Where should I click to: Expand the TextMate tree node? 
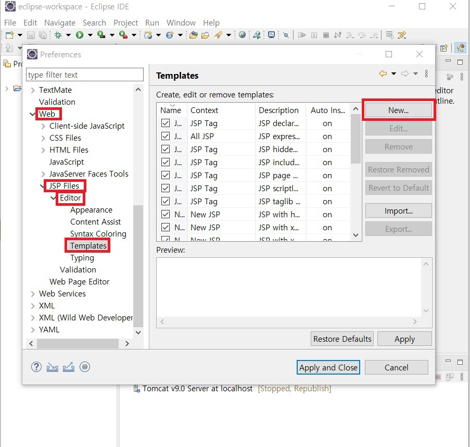[33, 90]
